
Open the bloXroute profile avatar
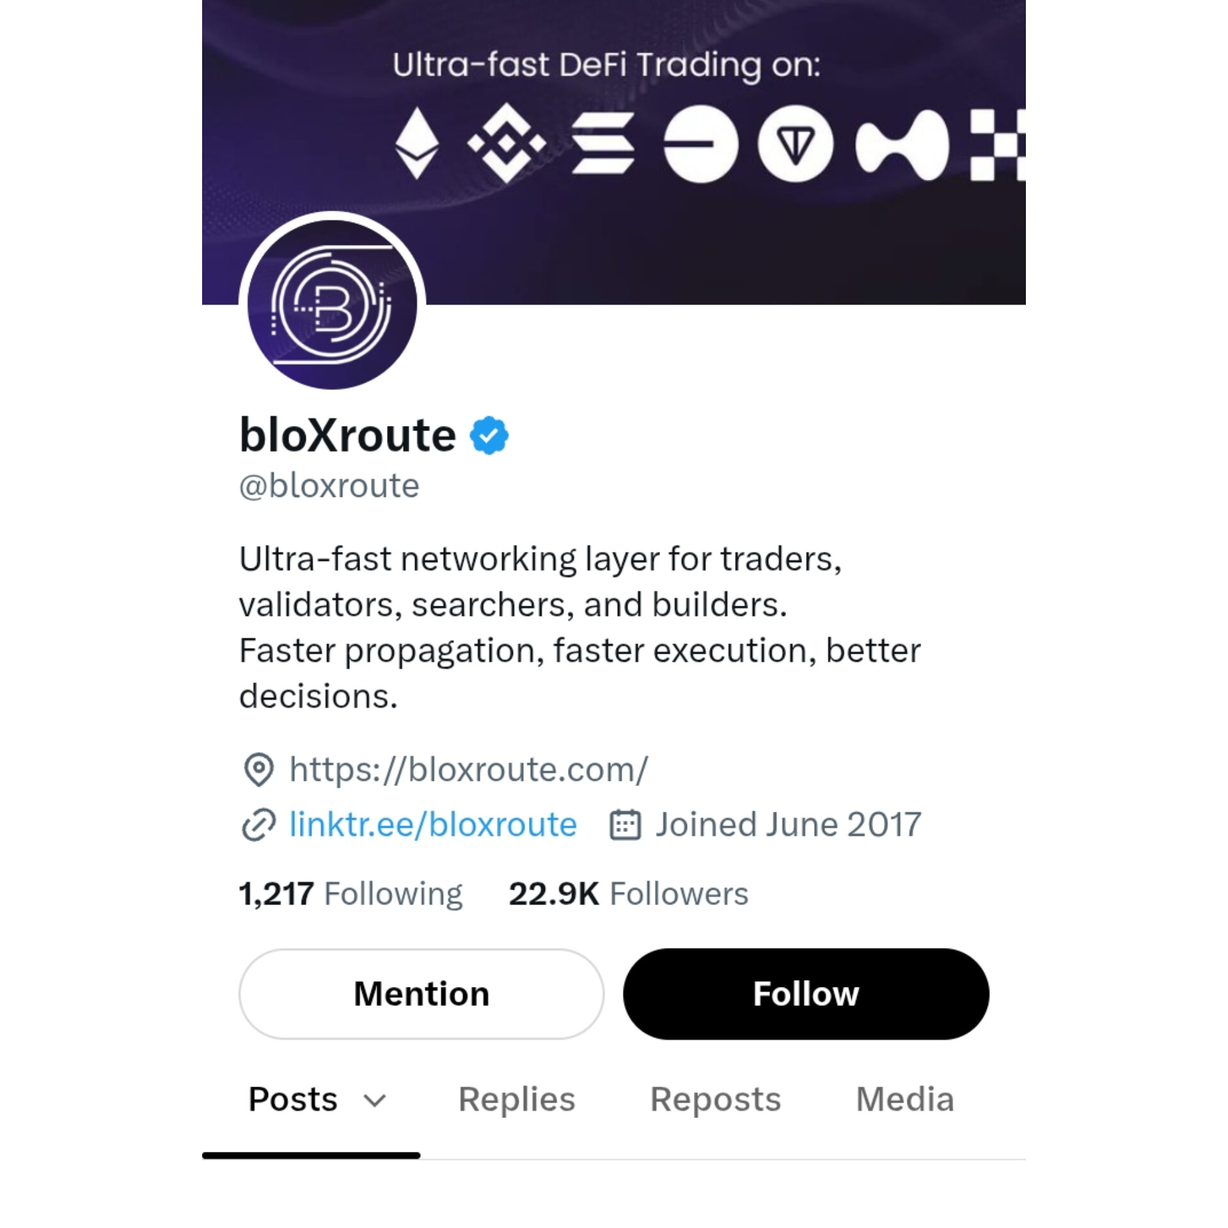coord(332,304)
